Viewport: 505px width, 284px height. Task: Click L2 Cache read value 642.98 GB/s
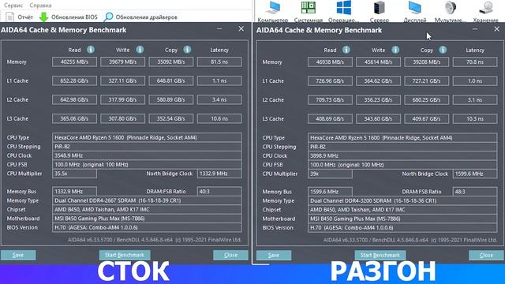pyautogui.click(x=74, y=100)
